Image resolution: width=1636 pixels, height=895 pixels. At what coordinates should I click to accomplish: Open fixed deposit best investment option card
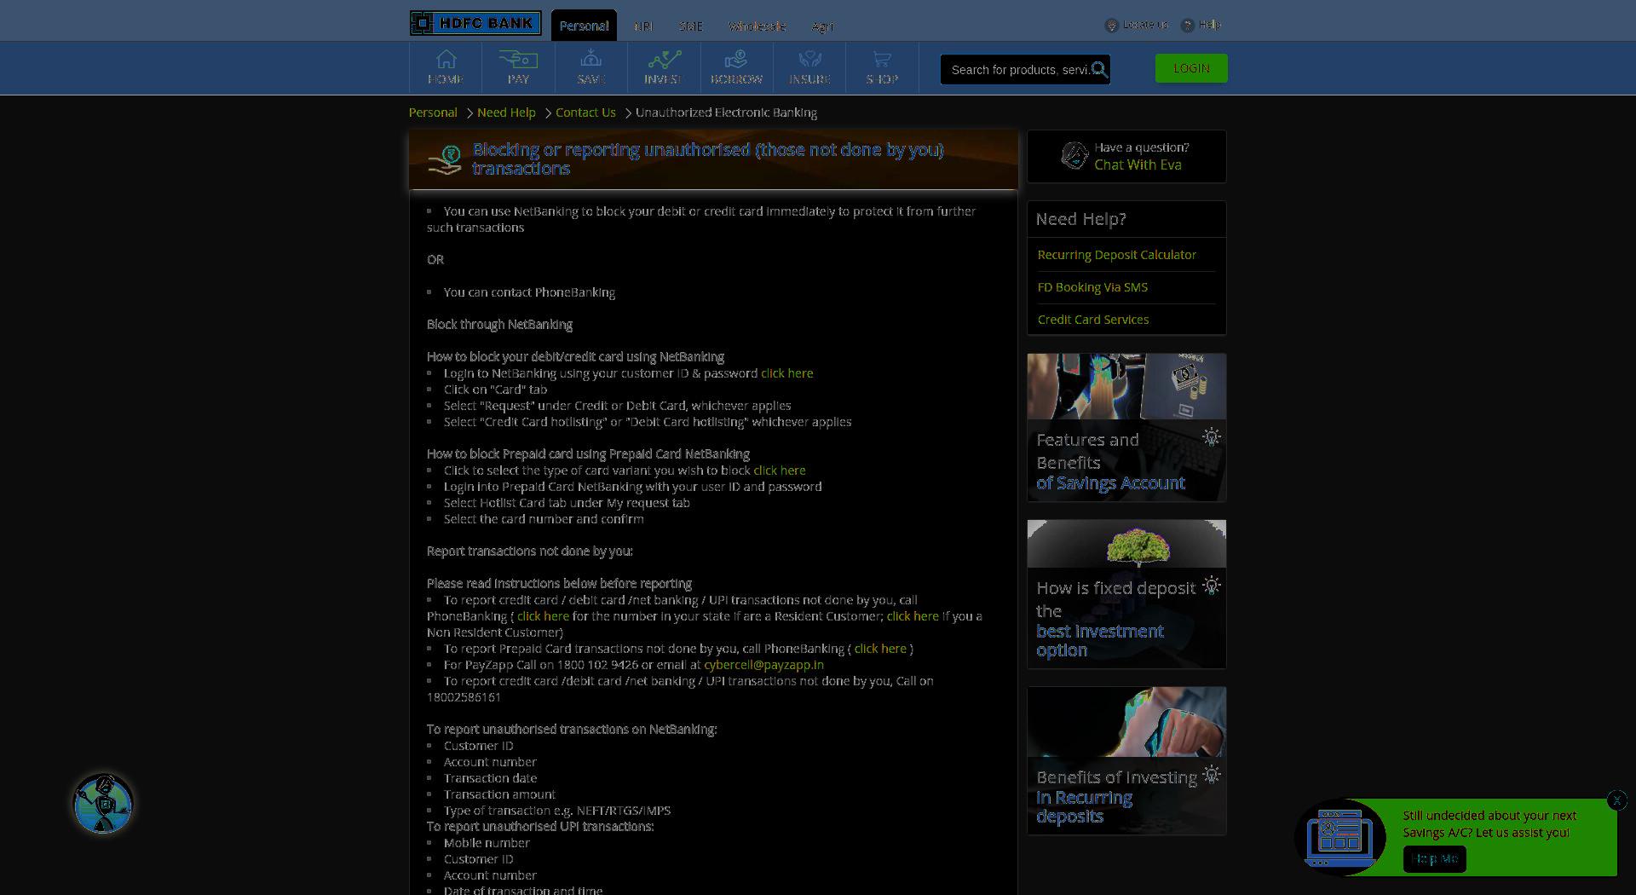(x=1126, y=594)
